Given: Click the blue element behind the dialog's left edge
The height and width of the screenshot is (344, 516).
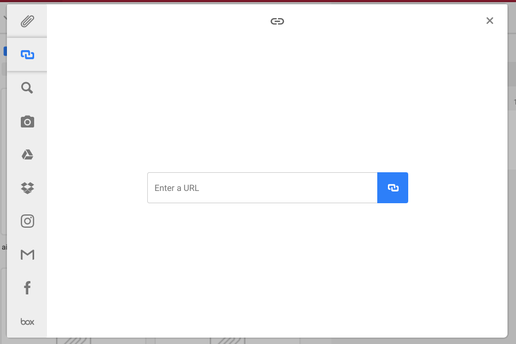Looking at the screenshot, I should point(5,51).
